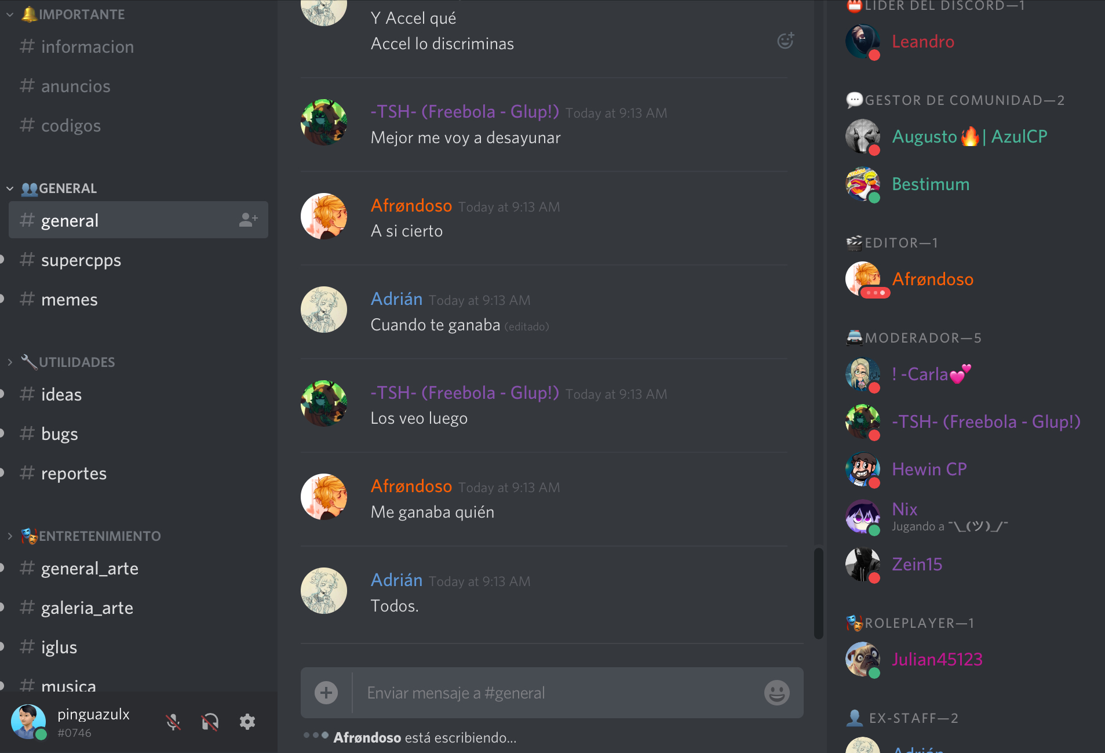Click invite icon on general channel
1105x753 pixels.
[248, 220]
